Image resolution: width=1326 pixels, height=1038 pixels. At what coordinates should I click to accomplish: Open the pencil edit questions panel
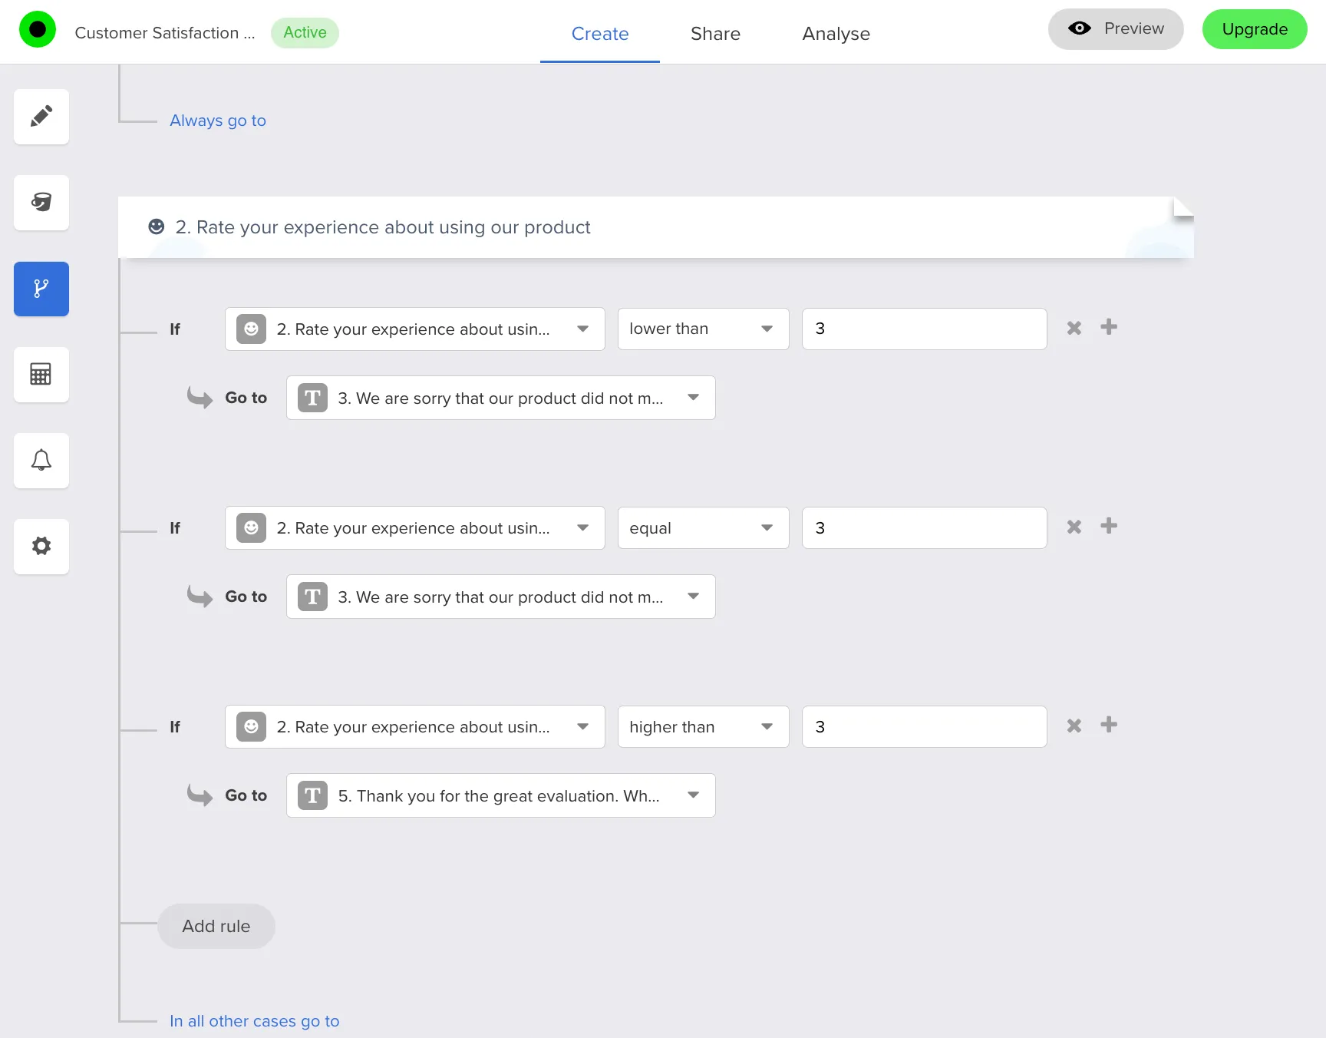coord(41,117)
